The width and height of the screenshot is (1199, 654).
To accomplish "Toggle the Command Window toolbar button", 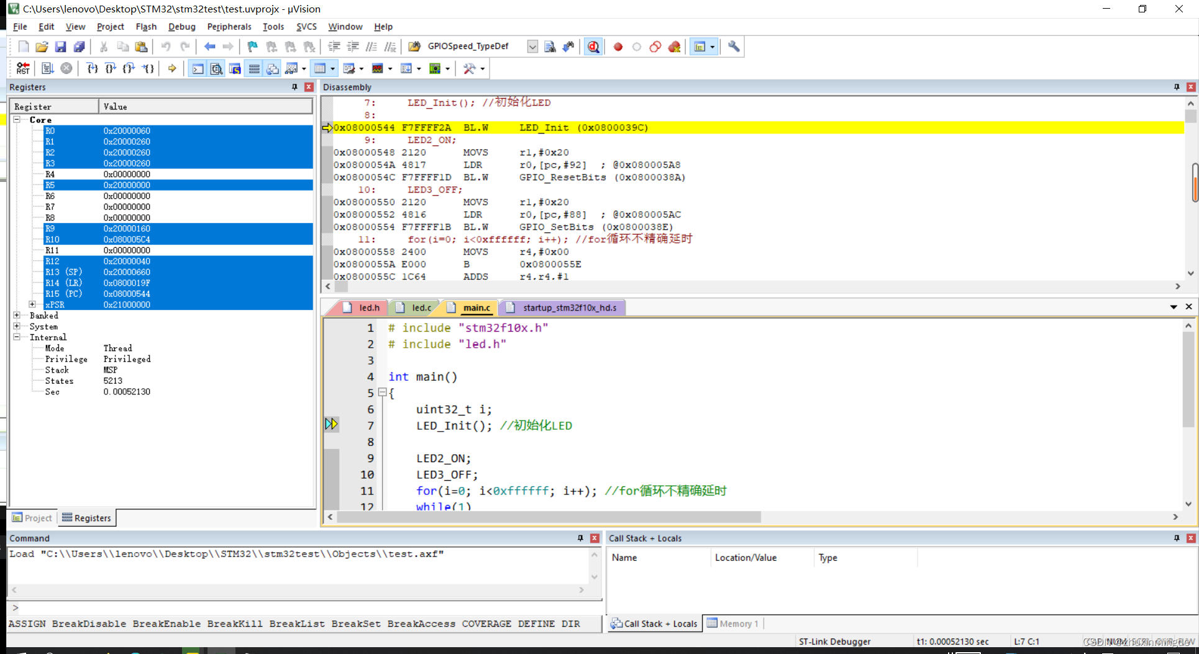I will coord(198,68).
